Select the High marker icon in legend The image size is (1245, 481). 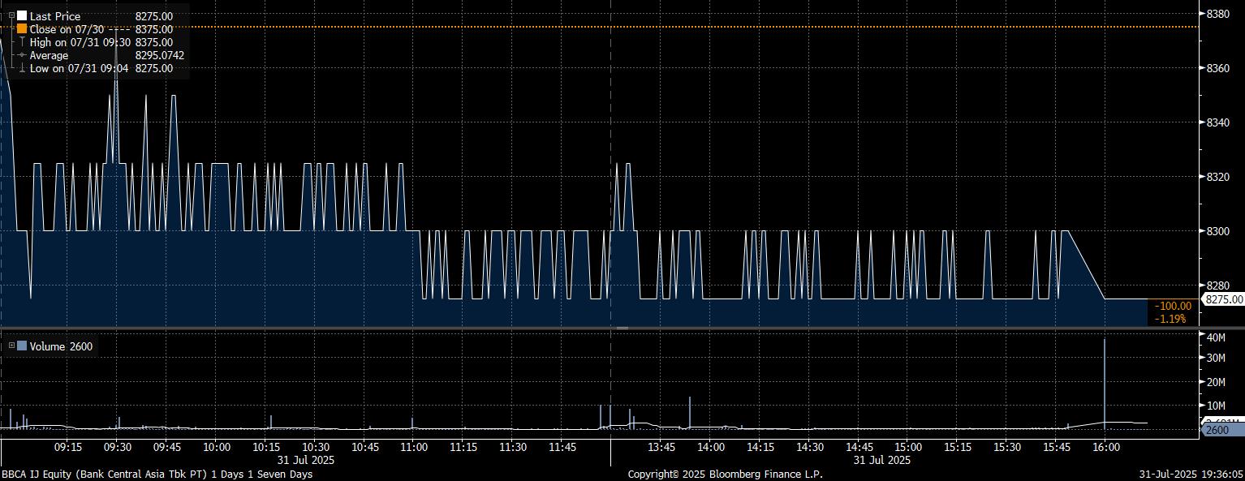22,42
